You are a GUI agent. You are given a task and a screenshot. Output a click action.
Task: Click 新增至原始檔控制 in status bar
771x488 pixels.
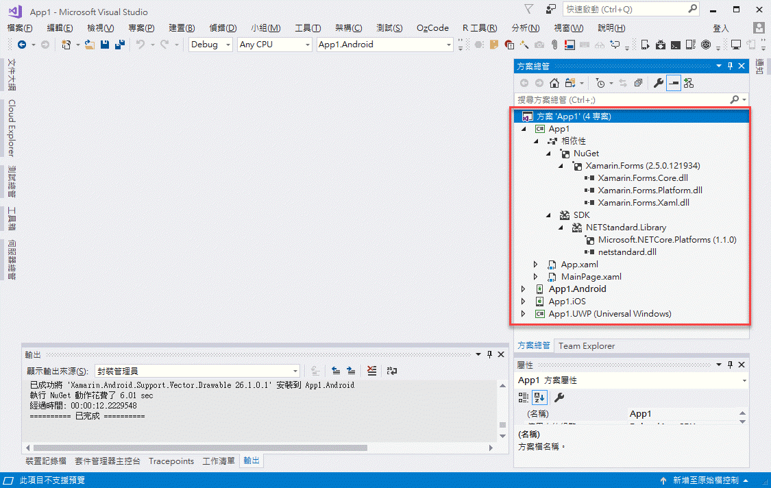pos(706,480)
